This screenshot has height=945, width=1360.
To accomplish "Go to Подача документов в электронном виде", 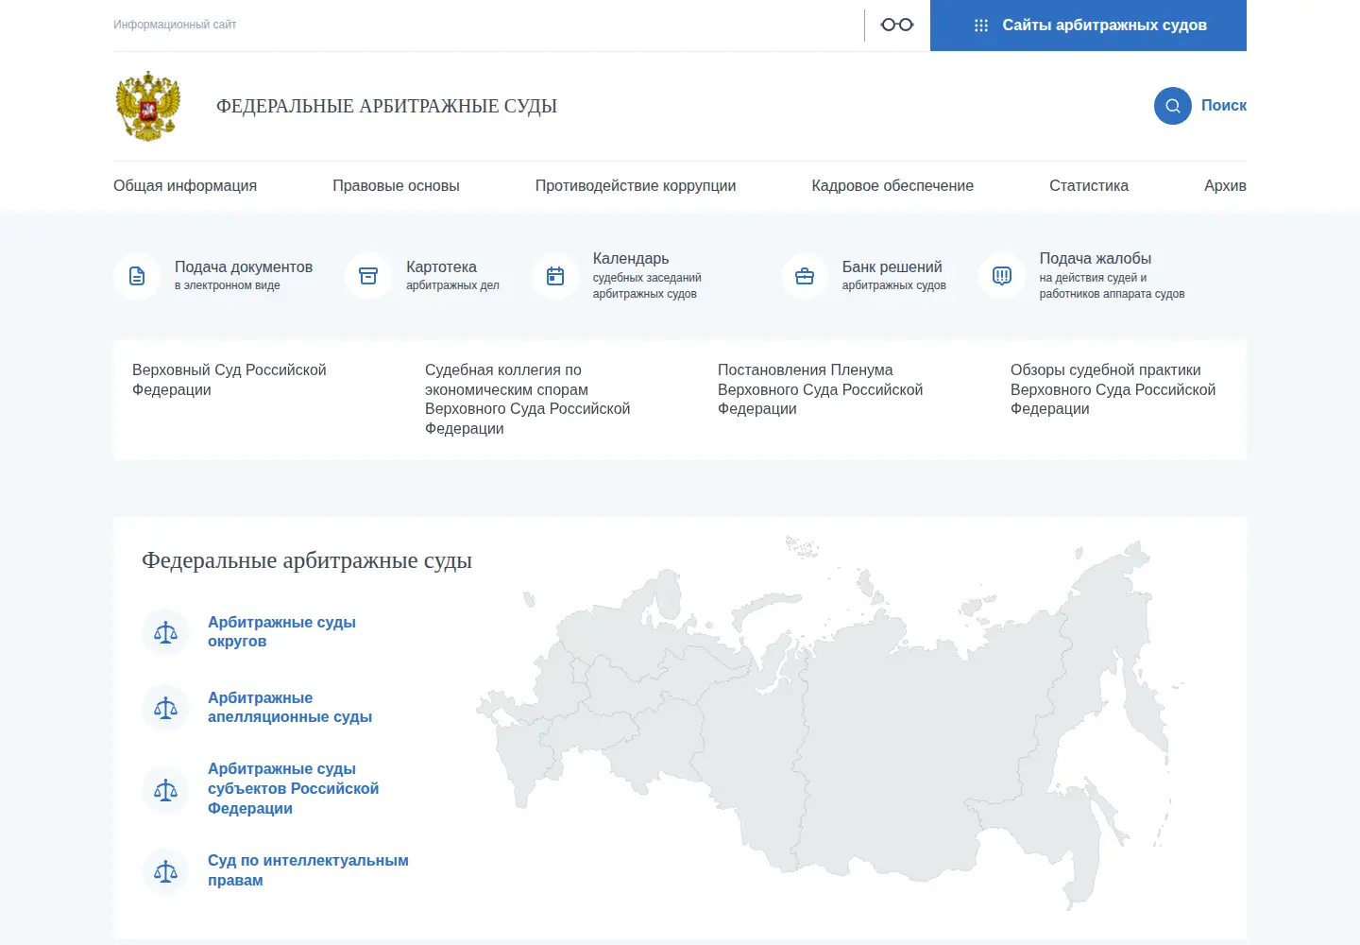I will pyautogui.click(x=244, y=275).
